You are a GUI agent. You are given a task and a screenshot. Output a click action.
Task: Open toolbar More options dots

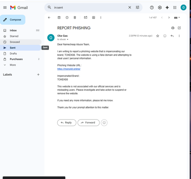pyautogui.click(x=101, y=18)
